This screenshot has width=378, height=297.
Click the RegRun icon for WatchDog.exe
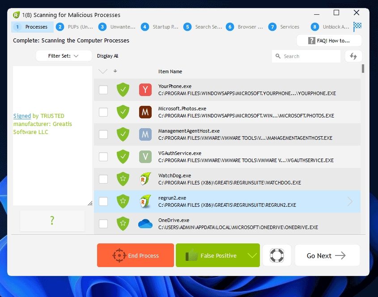pyautogui.click(x=145, y=179)
